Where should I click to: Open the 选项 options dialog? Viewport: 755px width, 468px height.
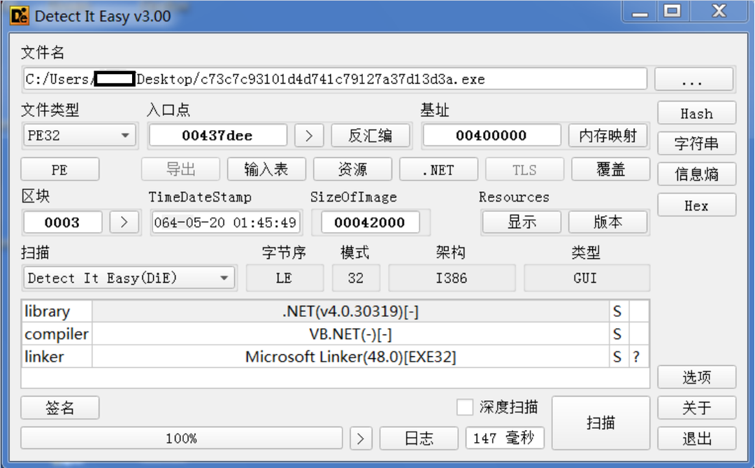(x=696, y=377)
